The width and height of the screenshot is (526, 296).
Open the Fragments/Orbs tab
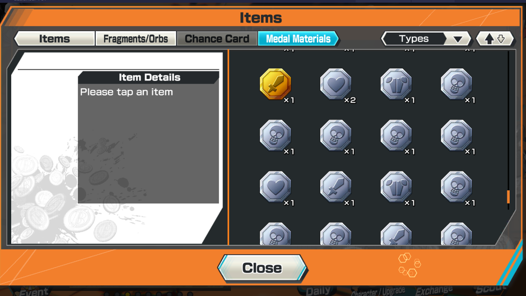(136, 38)
